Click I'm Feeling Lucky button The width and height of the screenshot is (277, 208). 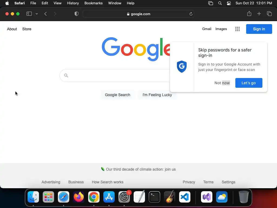click(157, 95)
